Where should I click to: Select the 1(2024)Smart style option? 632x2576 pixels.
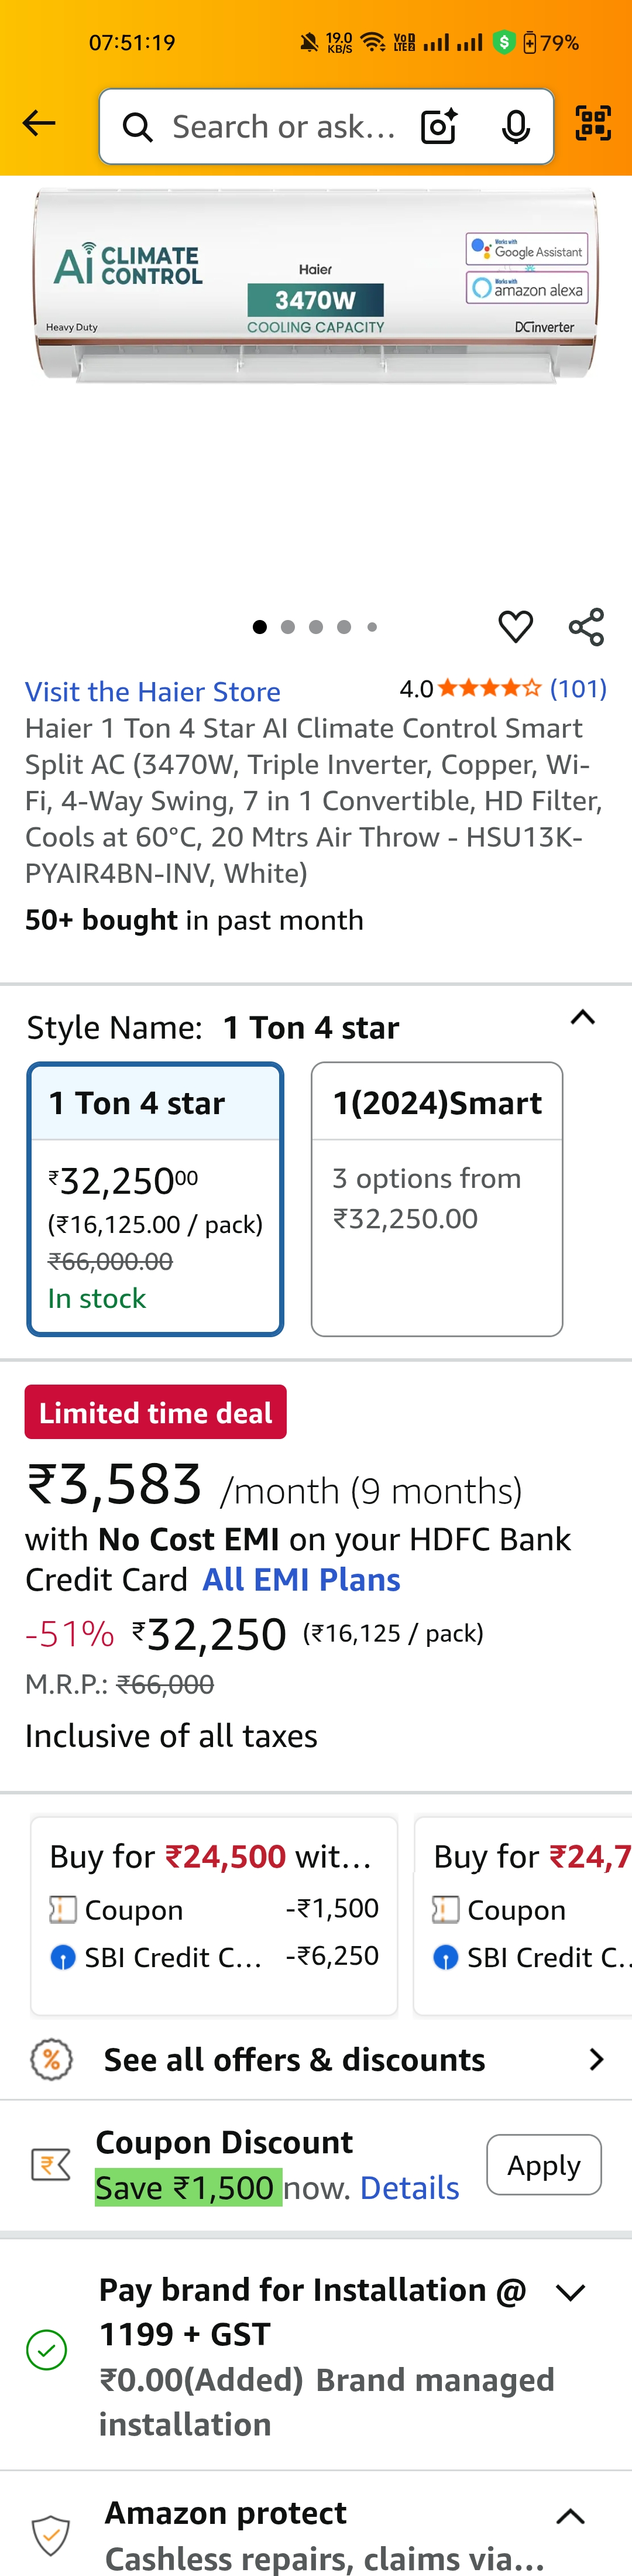point(437,1198)
